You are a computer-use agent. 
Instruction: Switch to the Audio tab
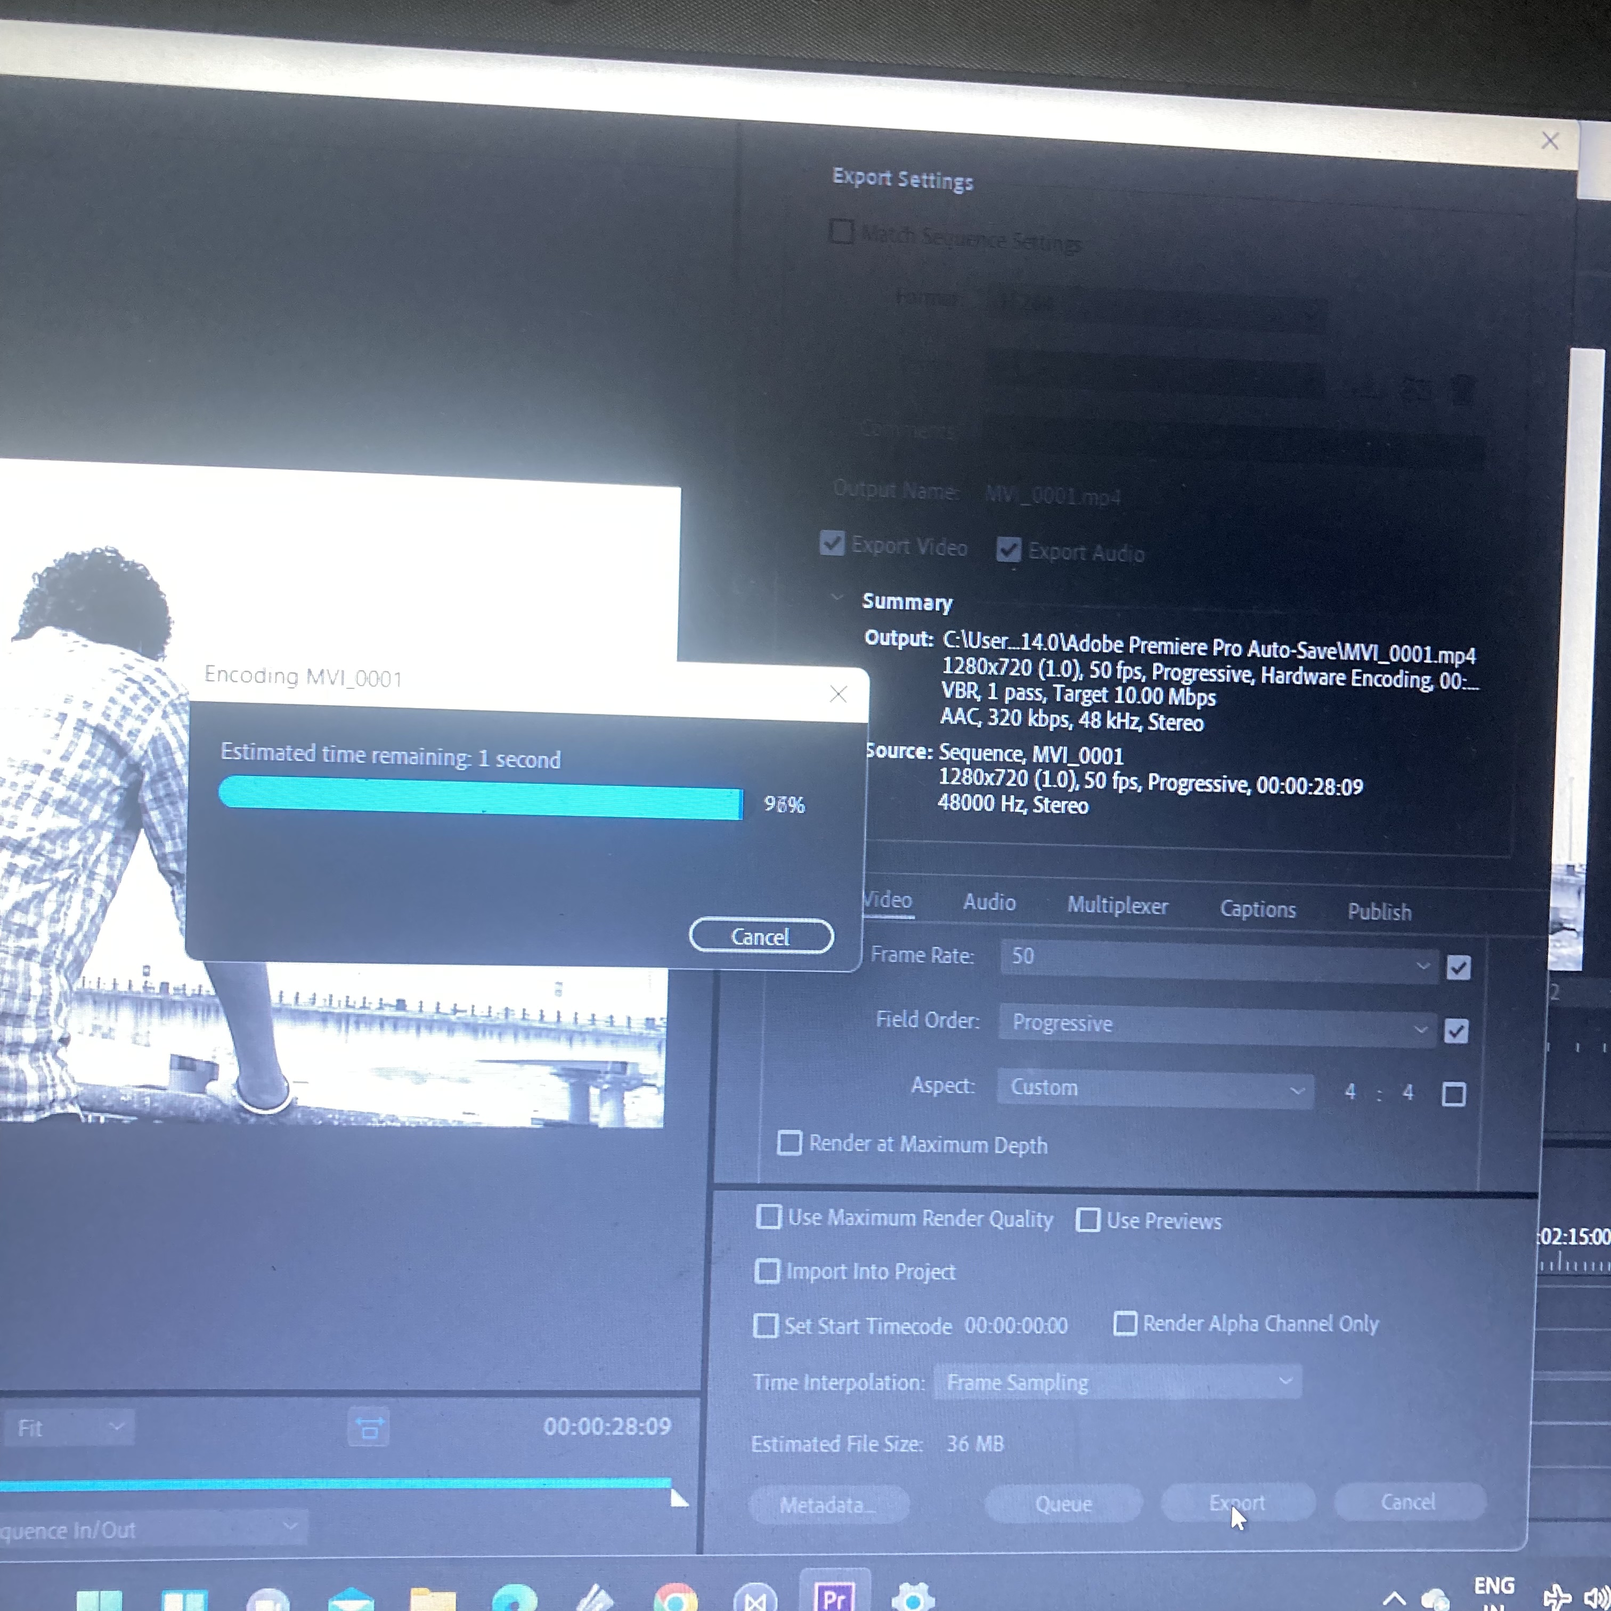[x=989, y=902]
